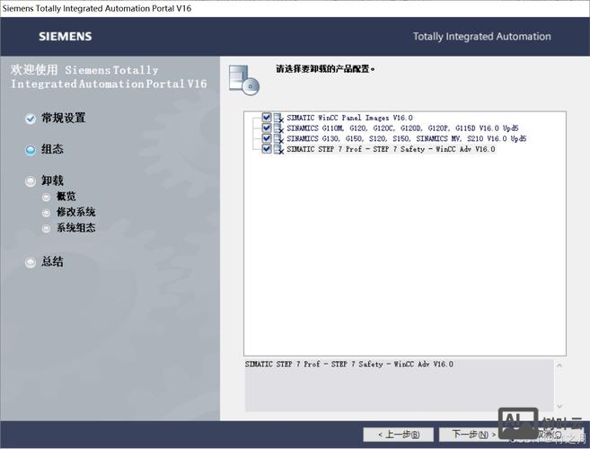This screenshot has height=449, width=590.
Task: Select the 修改系统 sub-step in sidebar
Action: (75, 213)
